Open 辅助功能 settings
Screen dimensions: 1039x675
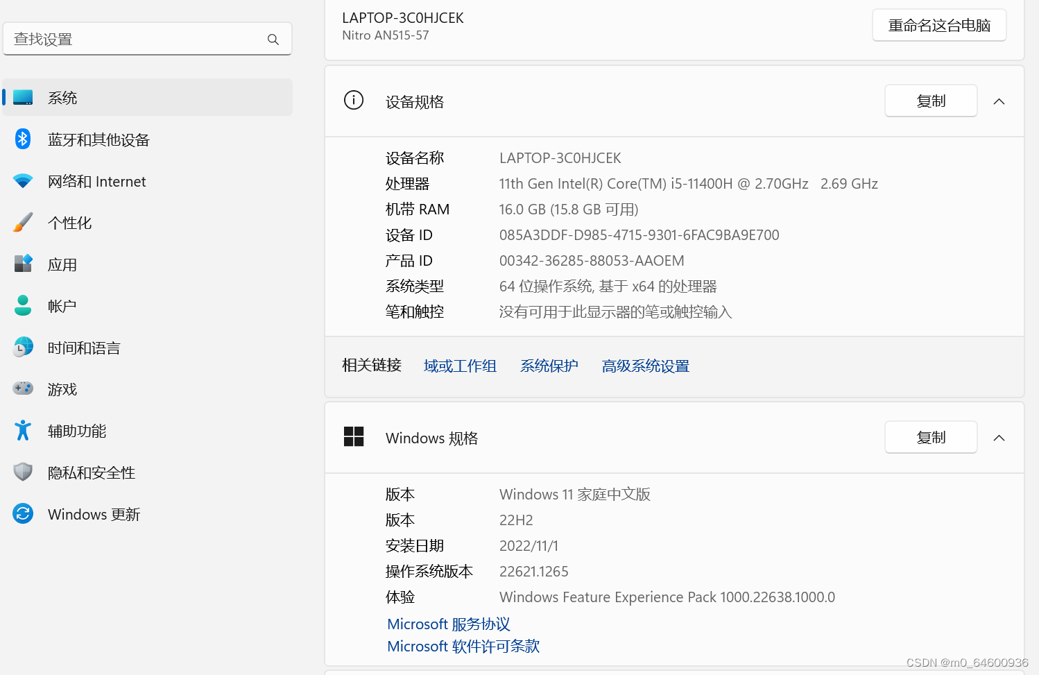tap(148, 430)
